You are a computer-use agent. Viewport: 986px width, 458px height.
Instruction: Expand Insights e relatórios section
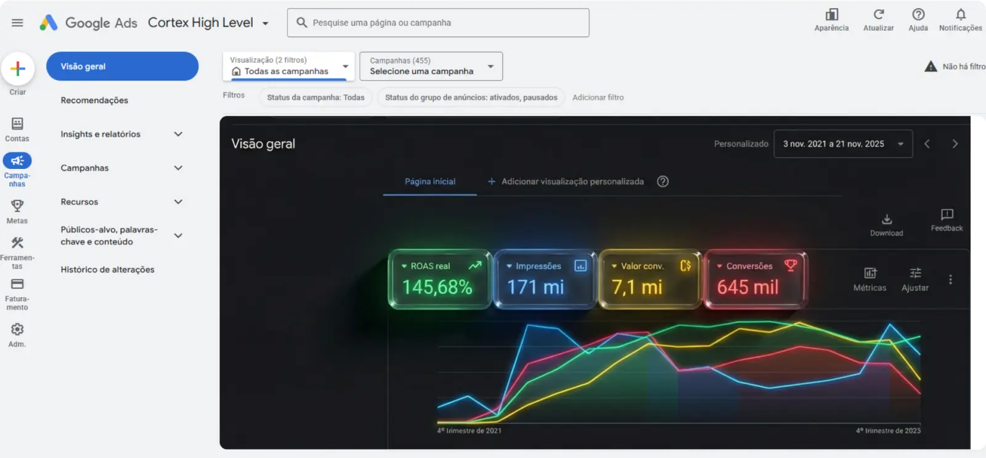[178, 134]
